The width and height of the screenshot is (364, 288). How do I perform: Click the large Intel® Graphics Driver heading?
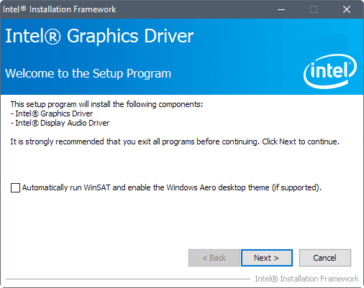pos(99,36)
